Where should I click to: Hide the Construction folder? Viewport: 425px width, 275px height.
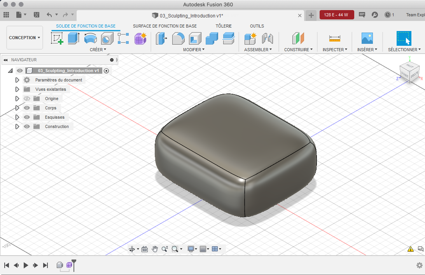[26, 126]
